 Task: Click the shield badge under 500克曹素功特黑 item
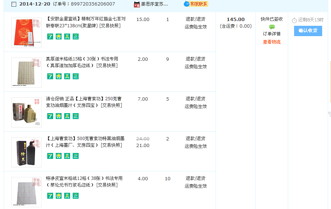coord(59,156)
